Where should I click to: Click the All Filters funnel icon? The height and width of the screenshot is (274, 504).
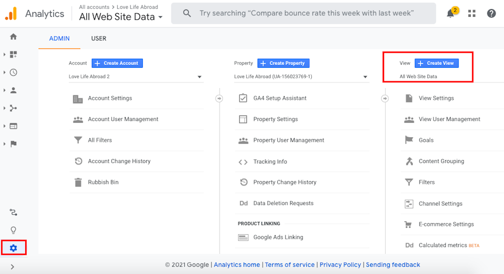[78, 140]
